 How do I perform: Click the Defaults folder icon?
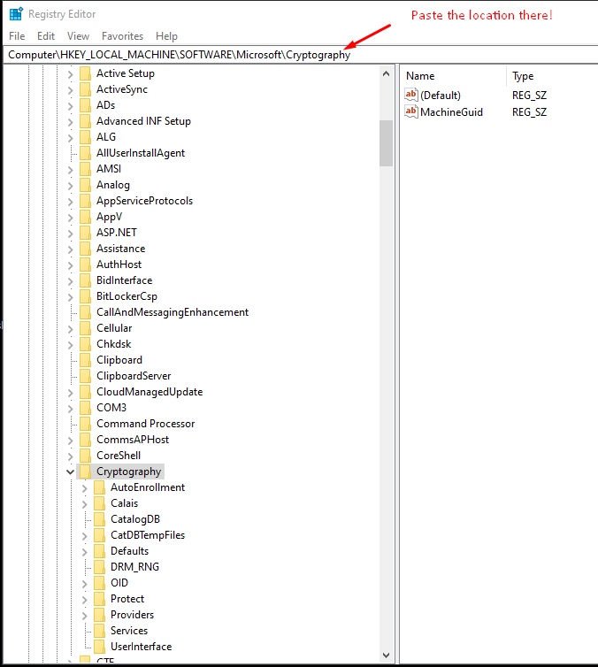(x=100, y=551)
